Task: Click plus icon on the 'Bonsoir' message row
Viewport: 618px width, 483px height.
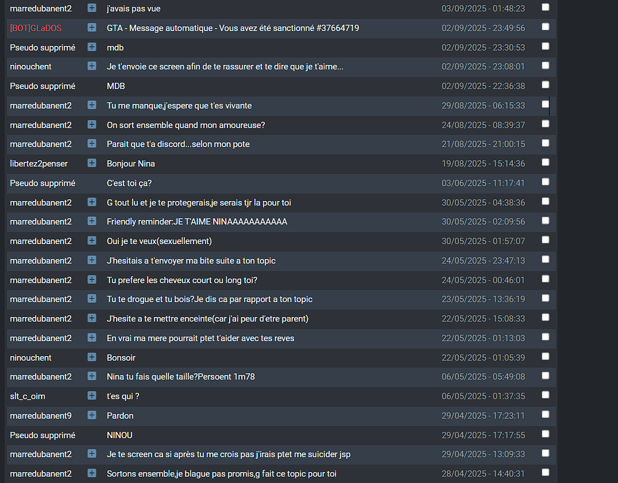Action: [x=92, y=357]
